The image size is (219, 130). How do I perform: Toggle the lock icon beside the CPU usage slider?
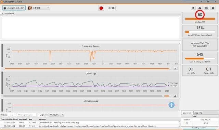click(175, 96)
